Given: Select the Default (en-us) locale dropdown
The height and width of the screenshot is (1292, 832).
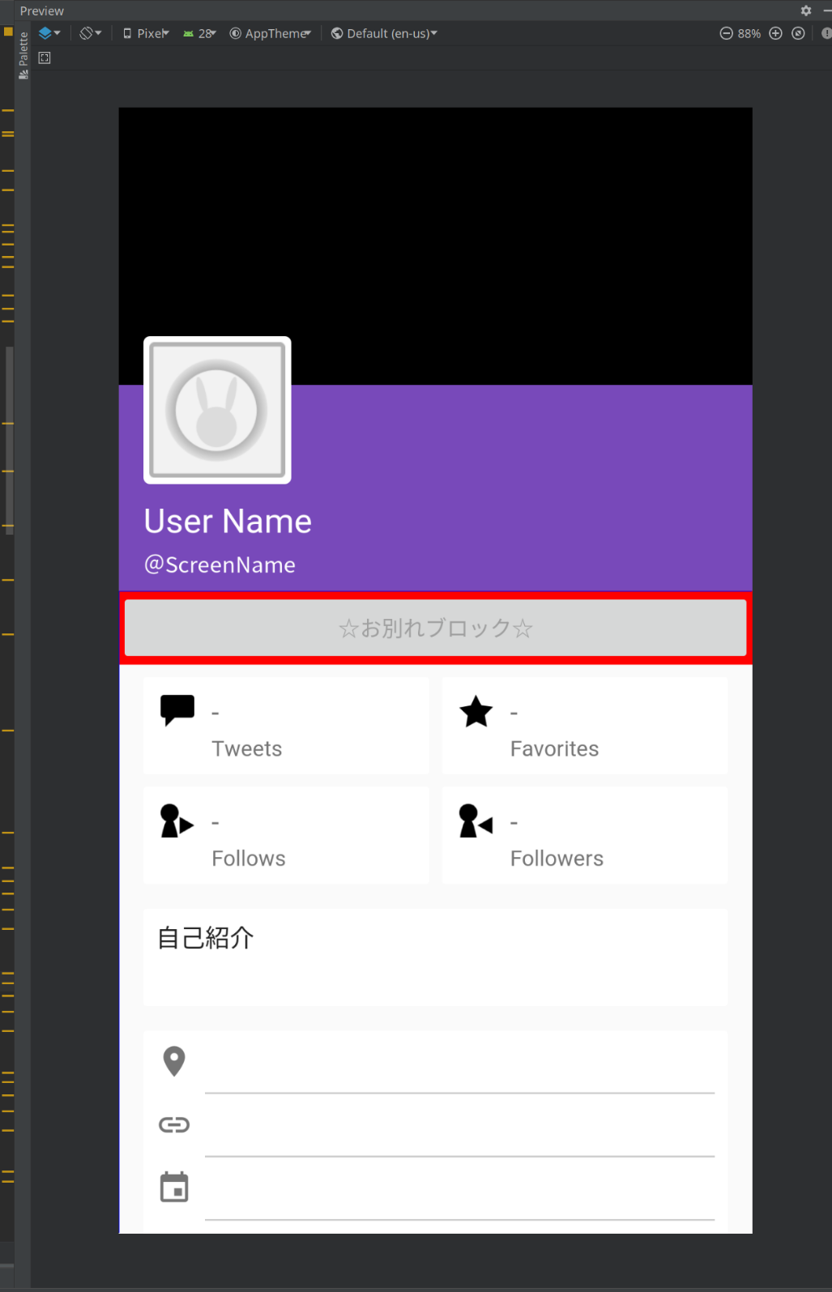Looking at the screenshot, I should point(384,33).
